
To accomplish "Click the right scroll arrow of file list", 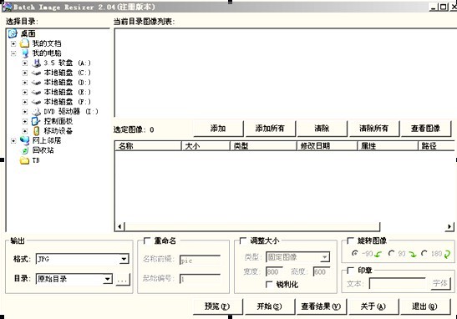I will (449, 226).
